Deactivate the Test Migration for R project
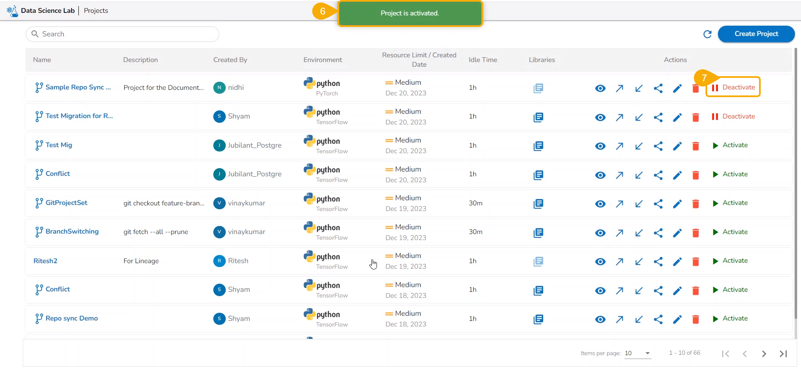This screenshot has height=368, width=801. (733, 116)
